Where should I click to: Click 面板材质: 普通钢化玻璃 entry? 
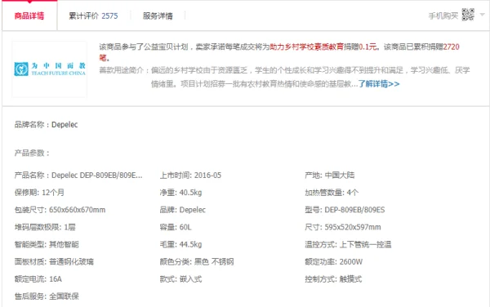click(54, 262)
